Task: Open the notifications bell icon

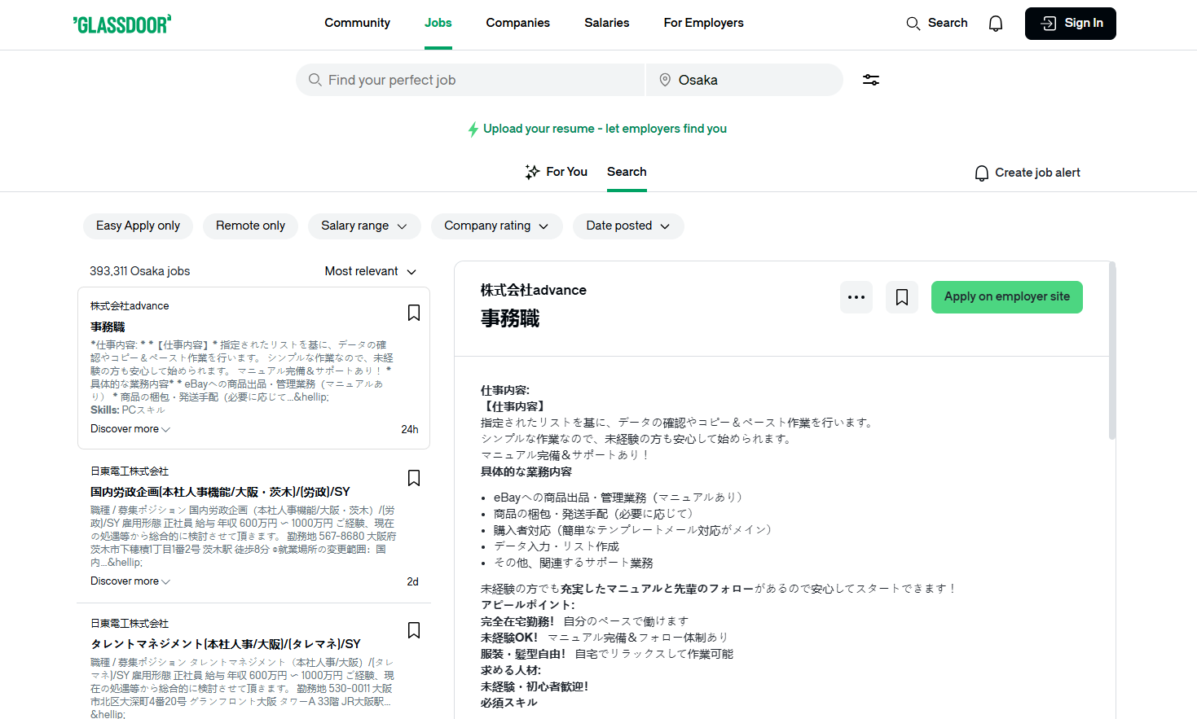Action: (x=996, y=24)
